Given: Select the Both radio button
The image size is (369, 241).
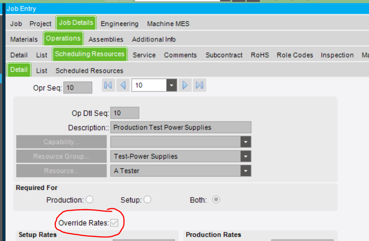Looking at the screenshot, I should point(216,200).
